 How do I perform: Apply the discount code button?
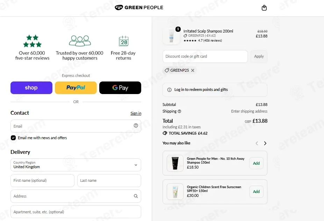point(259,56)
